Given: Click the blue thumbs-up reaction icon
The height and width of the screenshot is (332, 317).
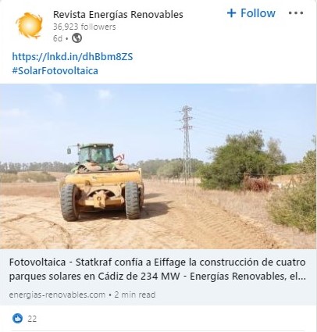Looking at the screenshot, I should click(17, 319).
